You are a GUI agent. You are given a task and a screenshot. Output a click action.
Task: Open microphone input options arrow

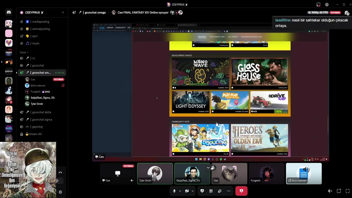tap(180, 191)
